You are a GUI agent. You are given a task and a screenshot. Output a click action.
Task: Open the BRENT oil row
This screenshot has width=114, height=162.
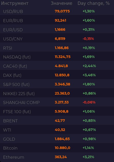(x=57, y=120)
